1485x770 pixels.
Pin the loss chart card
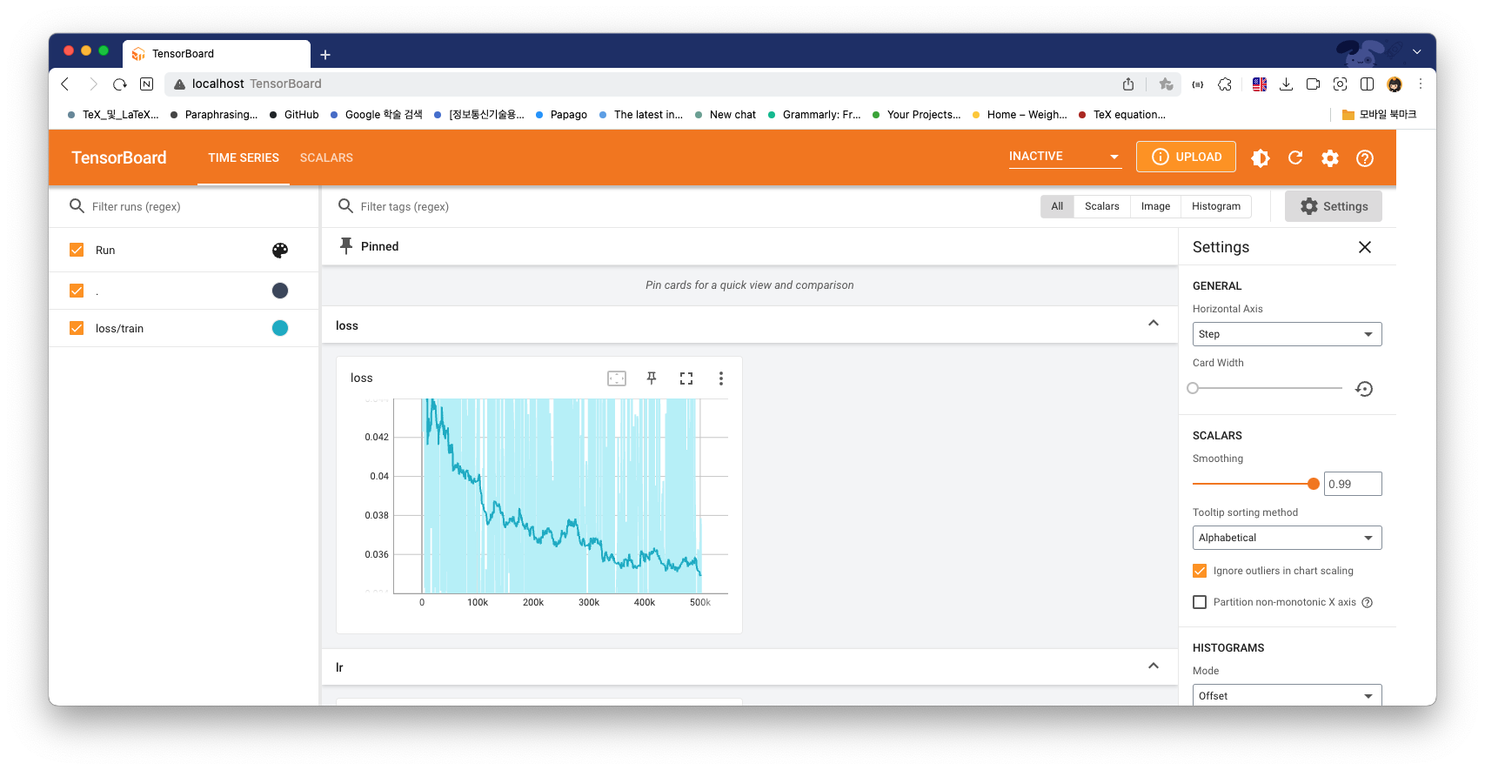click(x=652, y=378)
